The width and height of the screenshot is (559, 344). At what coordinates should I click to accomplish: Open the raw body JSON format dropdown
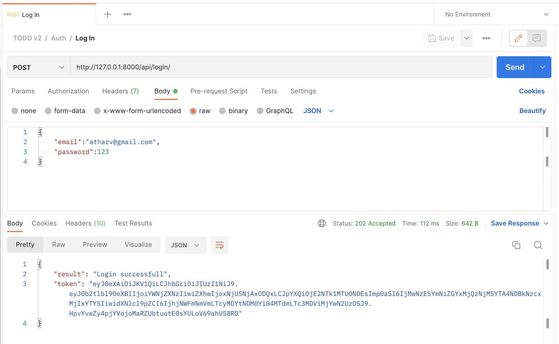[318, 111]
